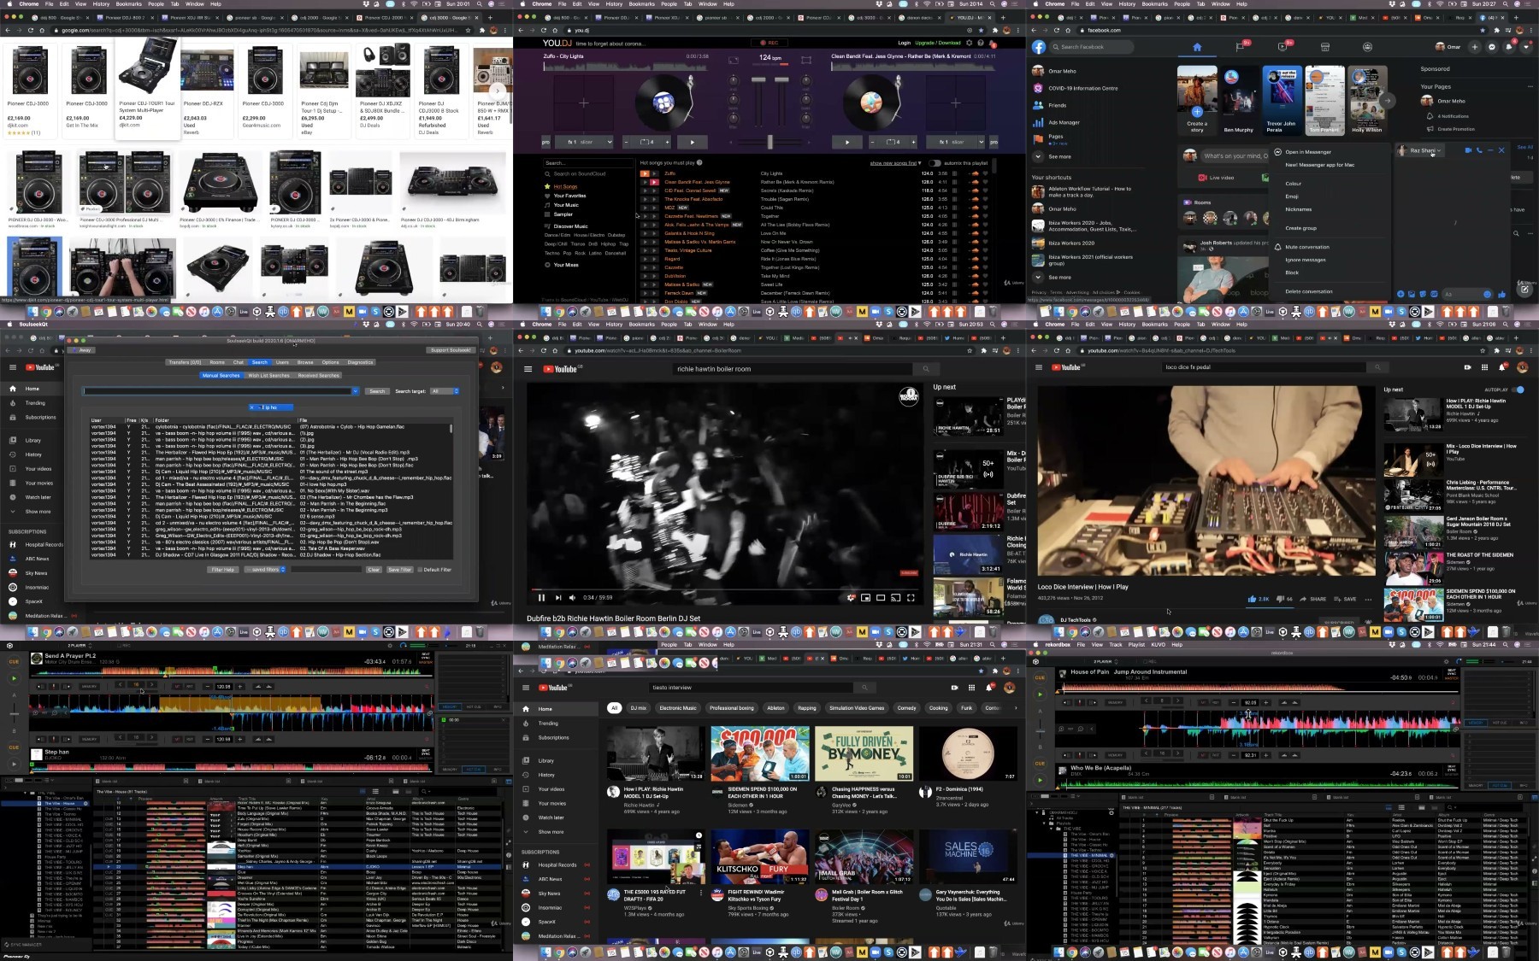Open Facebook Marketplace tab icon
1539x961 pixels.
coord(1324,47)
